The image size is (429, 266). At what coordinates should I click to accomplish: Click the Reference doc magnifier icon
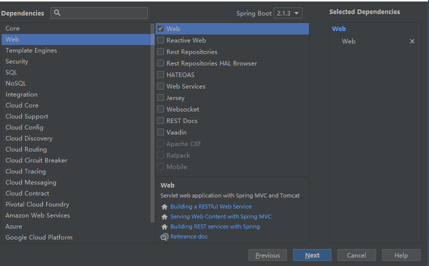click(164, 236)
